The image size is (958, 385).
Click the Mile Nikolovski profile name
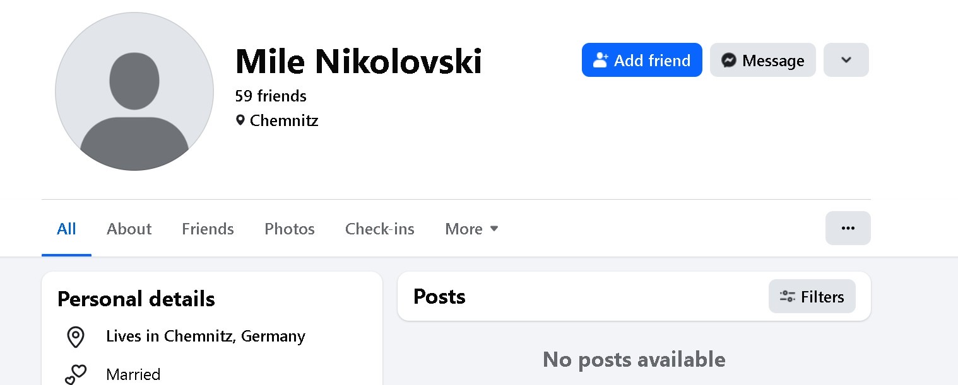pyautogui.click(x=358, y=61)
